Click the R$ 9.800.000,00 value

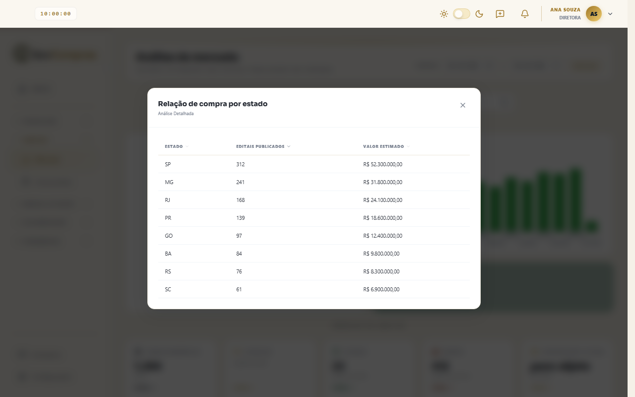pos(381,254)
